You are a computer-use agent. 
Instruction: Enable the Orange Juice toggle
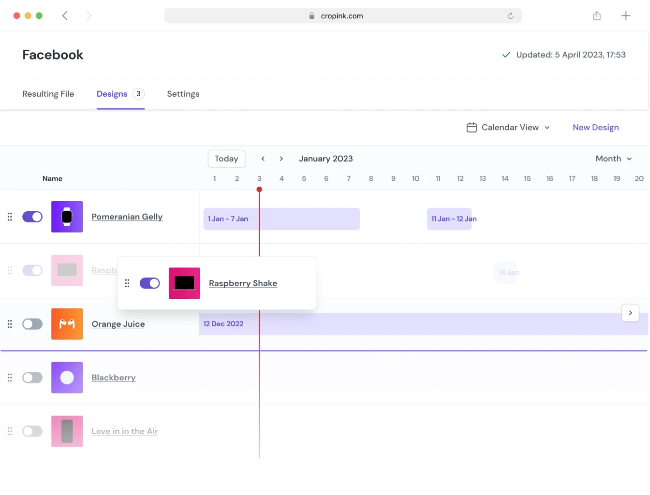tap(32, 324)
